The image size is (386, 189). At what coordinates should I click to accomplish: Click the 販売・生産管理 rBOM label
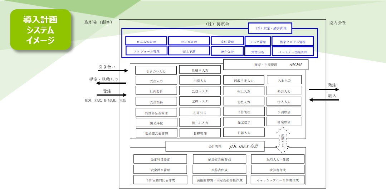(x=265, y=65)
